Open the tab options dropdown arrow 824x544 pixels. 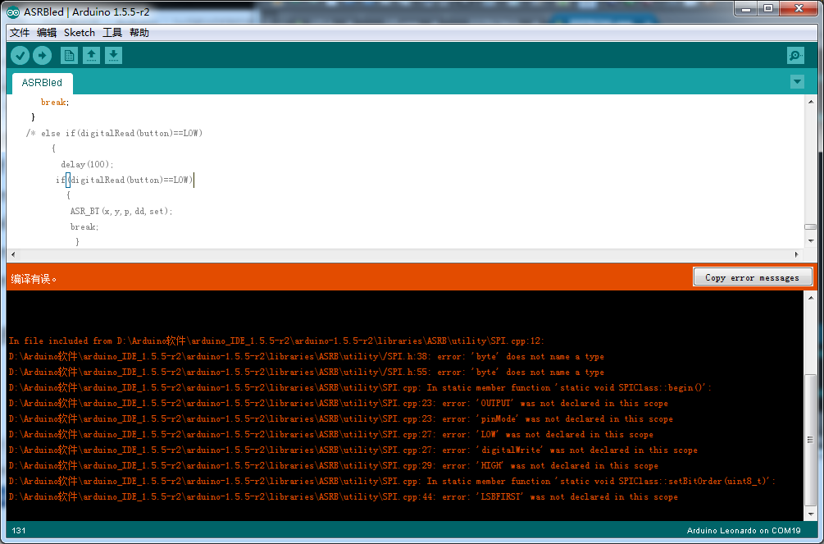(797, 81)
